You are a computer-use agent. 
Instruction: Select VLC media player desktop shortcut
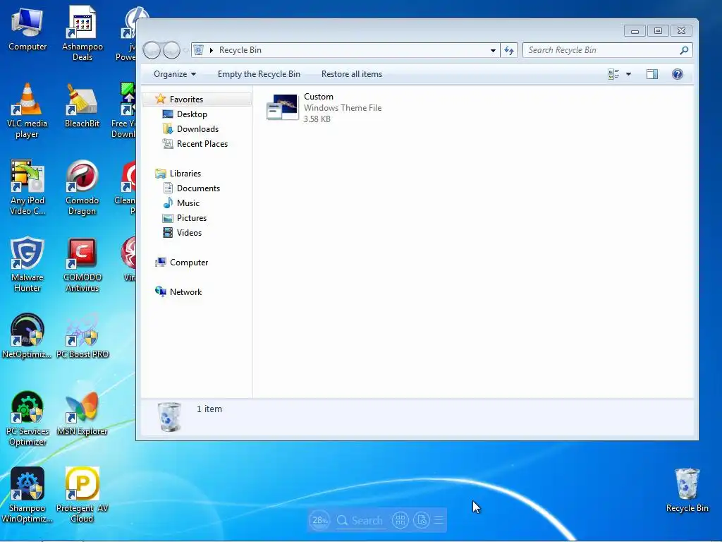(x=27, y=111)
